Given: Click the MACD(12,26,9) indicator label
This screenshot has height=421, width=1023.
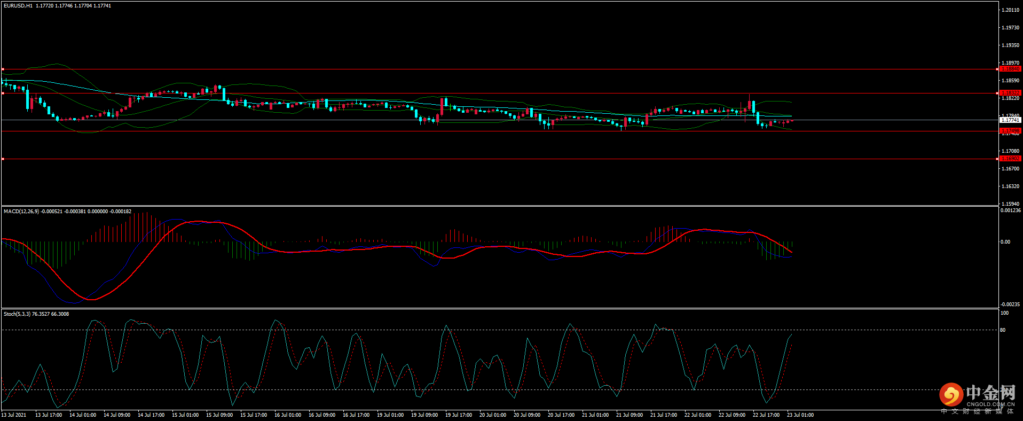Looking at the screenshot, I should 21,212.
